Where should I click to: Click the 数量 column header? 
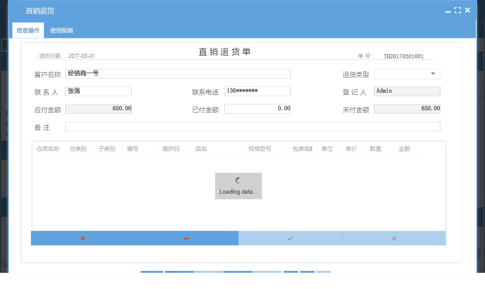point(375,149)
